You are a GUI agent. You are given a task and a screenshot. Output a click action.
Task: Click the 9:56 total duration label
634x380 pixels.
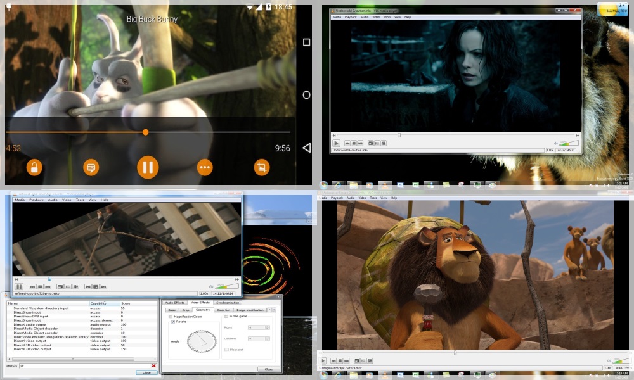(x=282, y=148)
